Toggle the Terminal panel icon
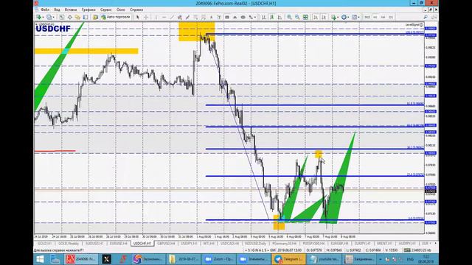This screenshot has height=265, width=472. [x=86, y=17]
